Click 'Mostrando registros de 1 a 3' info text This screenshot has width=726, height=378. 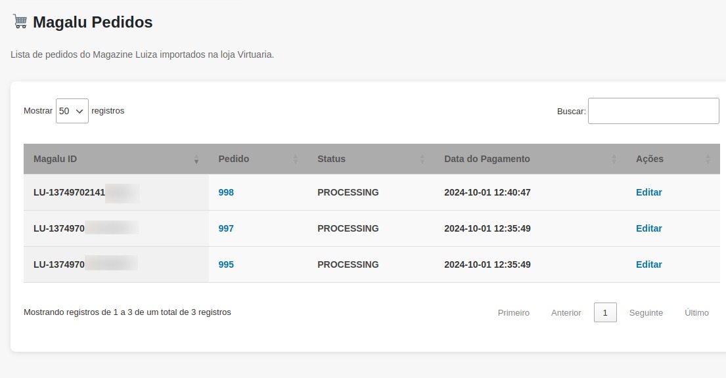coord(127,312)
